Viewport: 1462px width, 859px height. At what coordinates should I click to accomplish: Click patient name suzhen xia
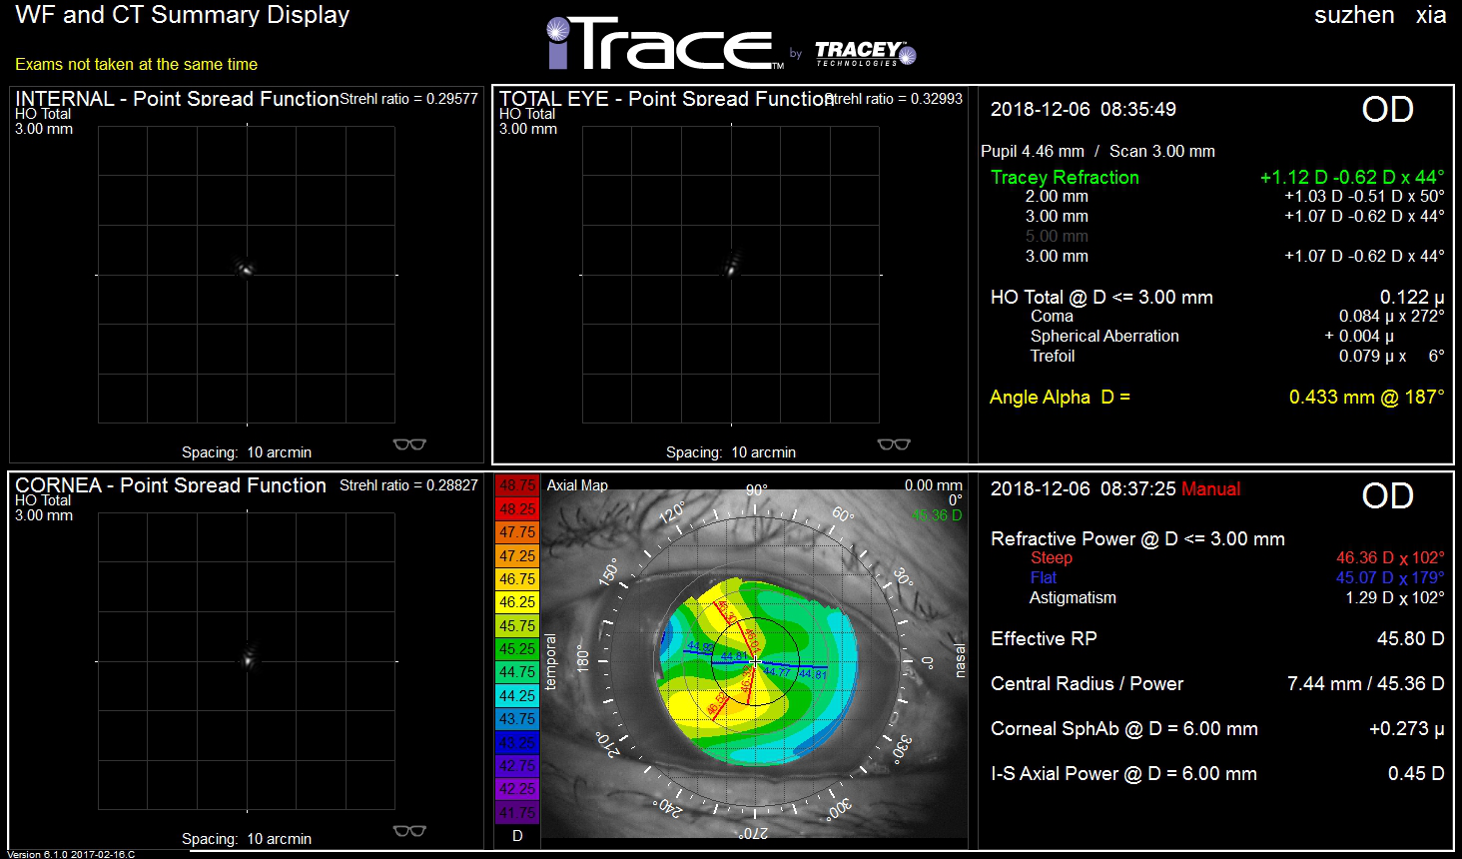coord(1380,15)
